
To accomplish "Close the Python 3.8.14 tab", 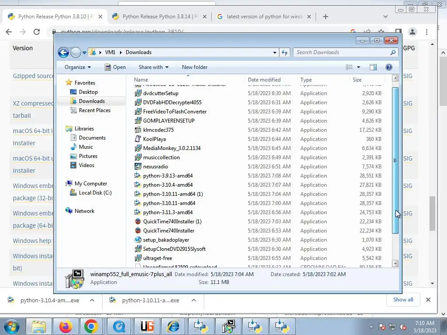I will coord(205,17).
